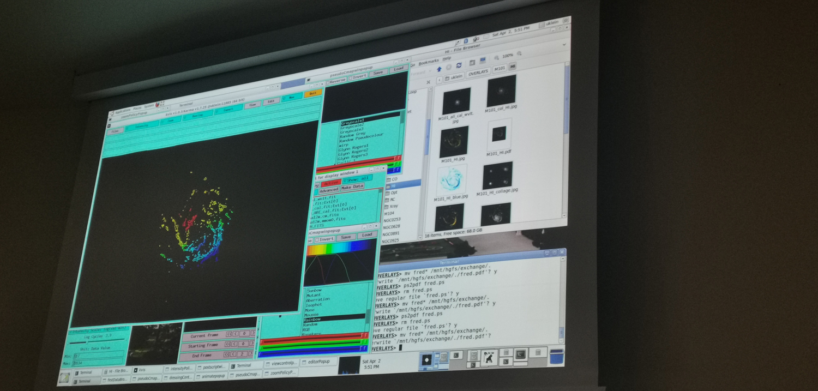
Task: Click the up-arrow icon in File Browser toolbar
Action: pyautogui.click(x=439, y=69)
